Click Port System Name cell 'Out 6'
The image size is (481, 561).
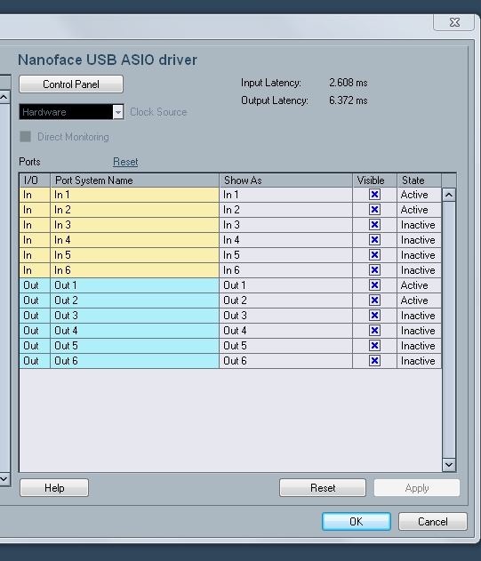tap(134, 361)
